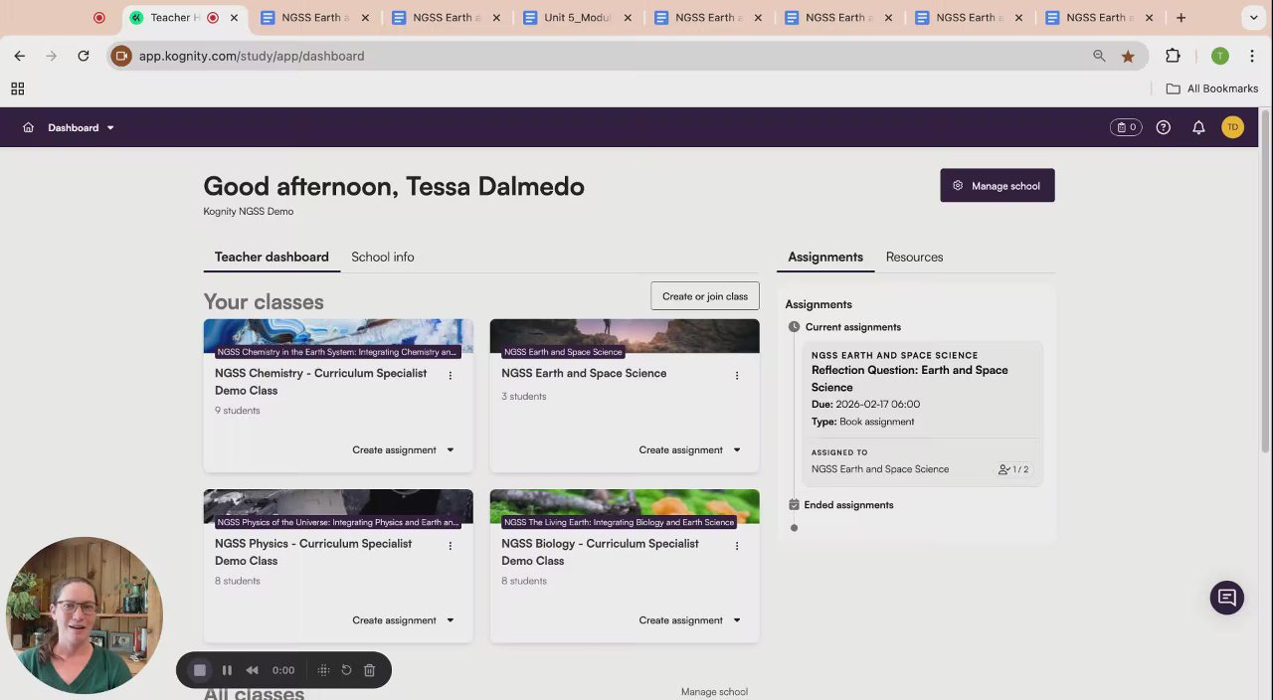Click the Kognity home icon
Screen dimensions: 1273x700
tap(28, 127)
